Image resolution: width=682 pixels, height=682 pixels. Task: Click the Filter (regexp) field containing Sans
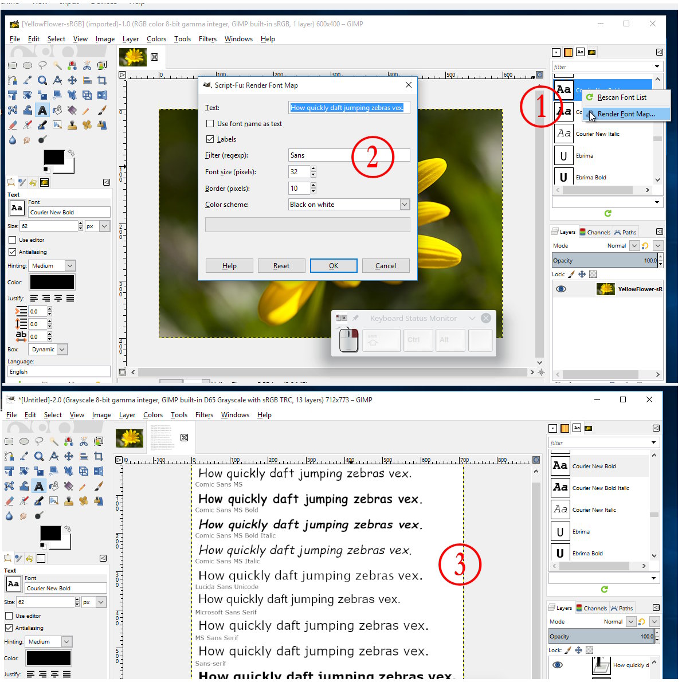pyautogui.click(x=349, y=155)
